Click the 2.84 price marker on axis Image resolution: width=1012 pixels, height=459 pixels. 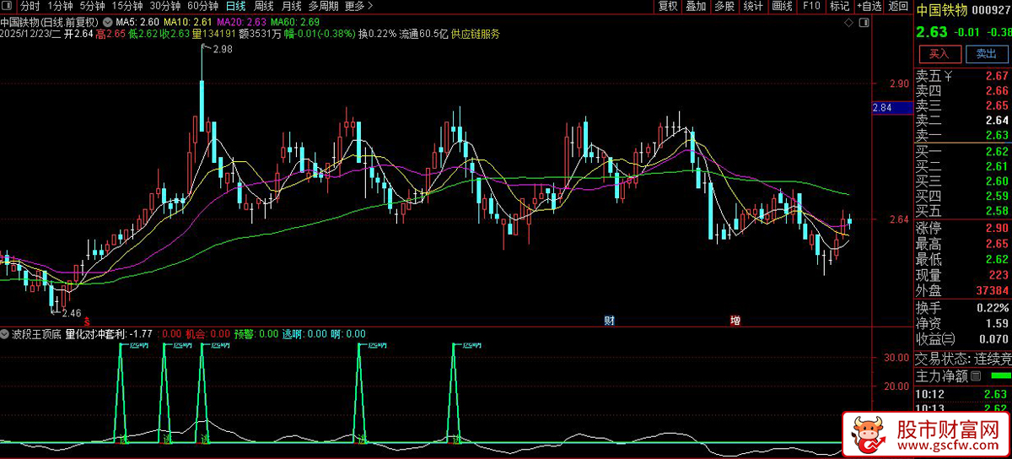pyautogui.click(x=881, y=108)
